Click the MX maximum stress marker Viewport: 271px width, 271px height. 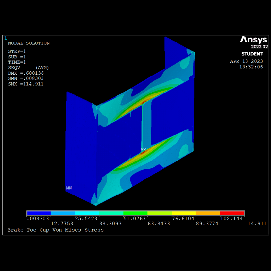[x=143, y=150]
